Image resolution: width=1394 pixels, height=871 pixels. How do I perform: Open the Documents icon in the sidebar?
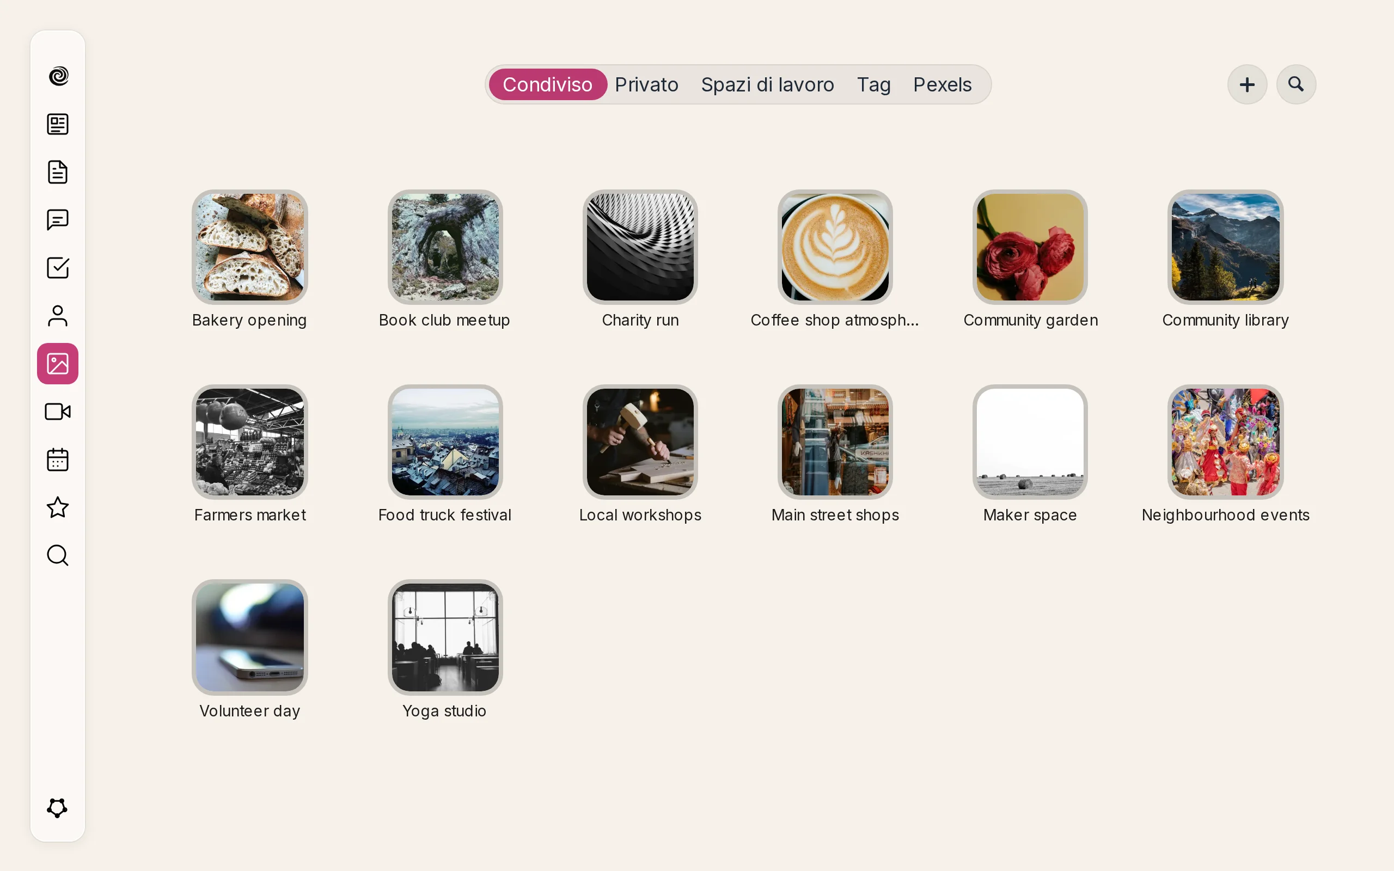tap(58, 171)
